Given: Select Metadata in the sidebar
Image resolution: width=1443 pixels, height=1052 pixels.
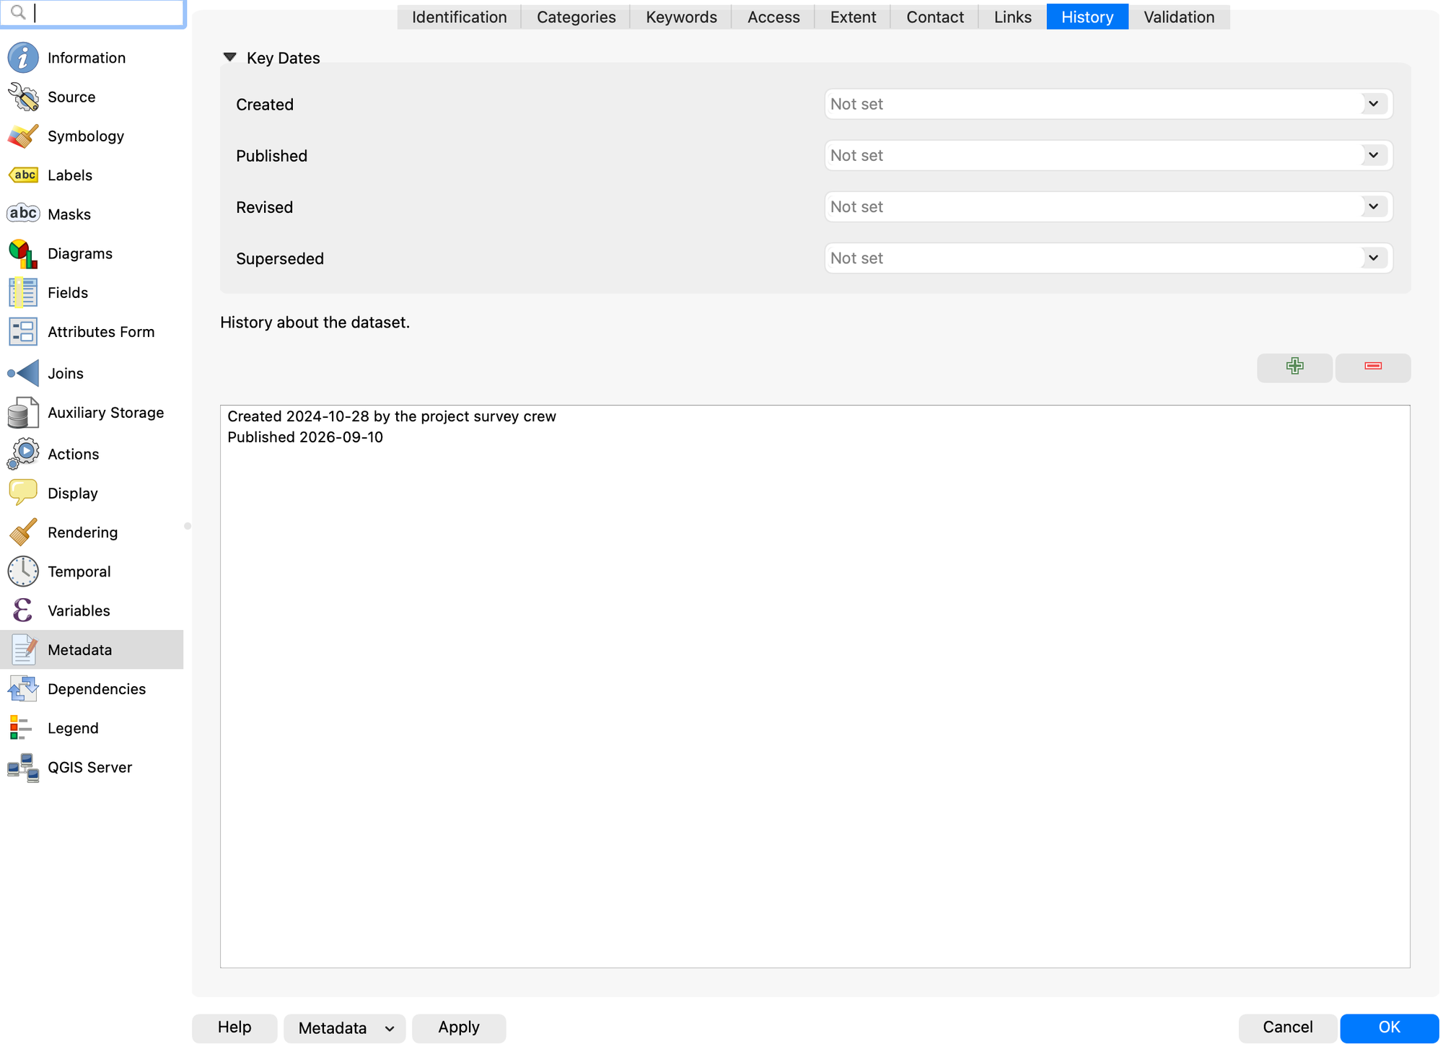Looking at the screenshot, I should 92,649.
